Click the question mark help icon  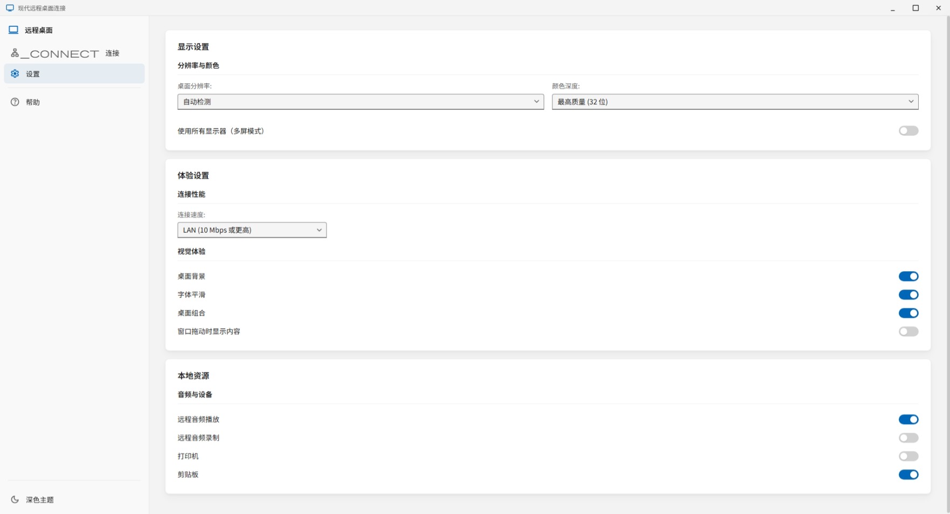(x=15, y=102)
